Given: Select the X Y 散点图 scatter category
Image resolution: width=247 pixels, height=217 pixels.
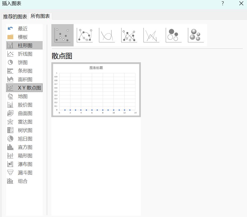Looking at the screenshot, I should pos(24,88).
